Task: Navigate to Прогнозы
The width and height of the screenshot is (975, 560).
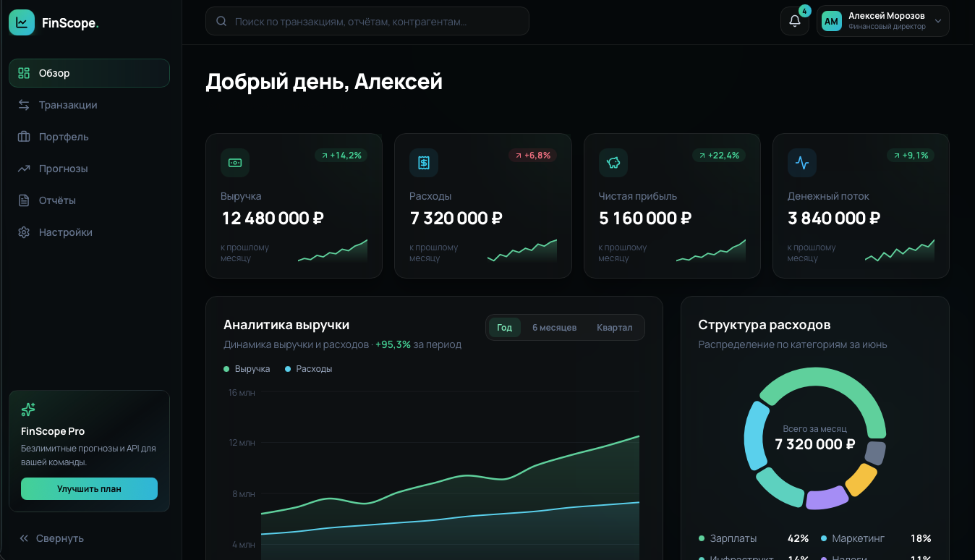Action: click(89, 169)
